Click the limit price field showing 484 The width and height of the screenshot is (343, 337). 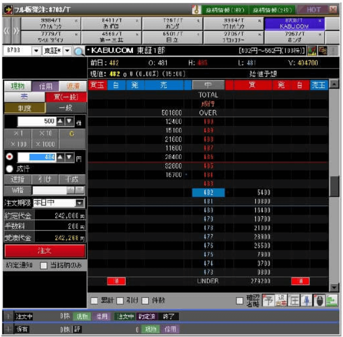pos(37,157)
